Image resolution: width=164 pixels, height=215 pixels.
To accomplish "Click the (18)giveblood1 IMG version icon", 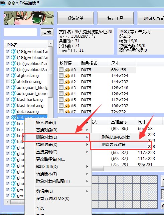I will [14, 51].
